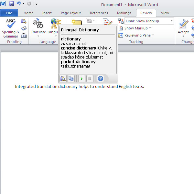This screenshot has width=194, height=194.
Task: Go to the References tab
Action: pos(99,13)
